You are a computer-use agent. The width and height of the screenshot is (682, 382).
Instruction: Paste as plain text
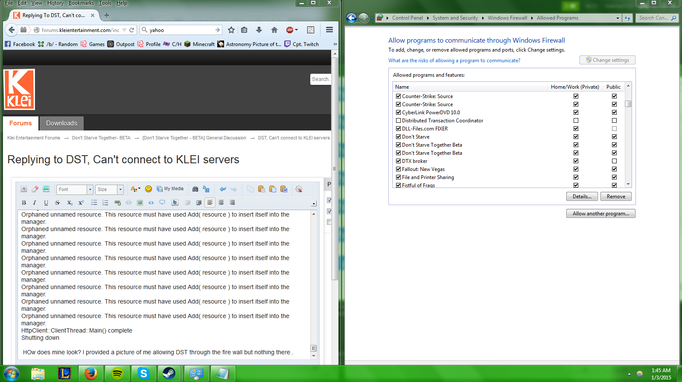[x=273, y=189]
